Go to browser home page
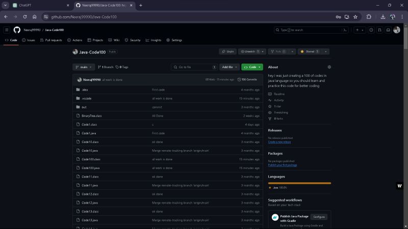408x229 pixels. 34,17
